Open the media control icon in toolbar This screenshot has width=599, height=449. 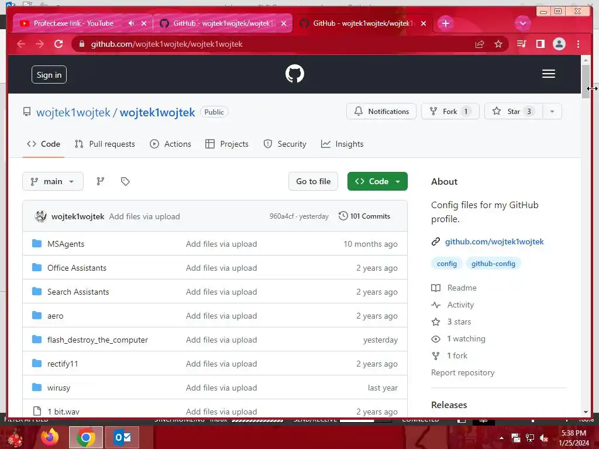(521, 44)
